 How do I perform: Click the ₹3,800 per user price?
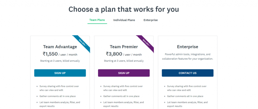(x=124, y=54)
